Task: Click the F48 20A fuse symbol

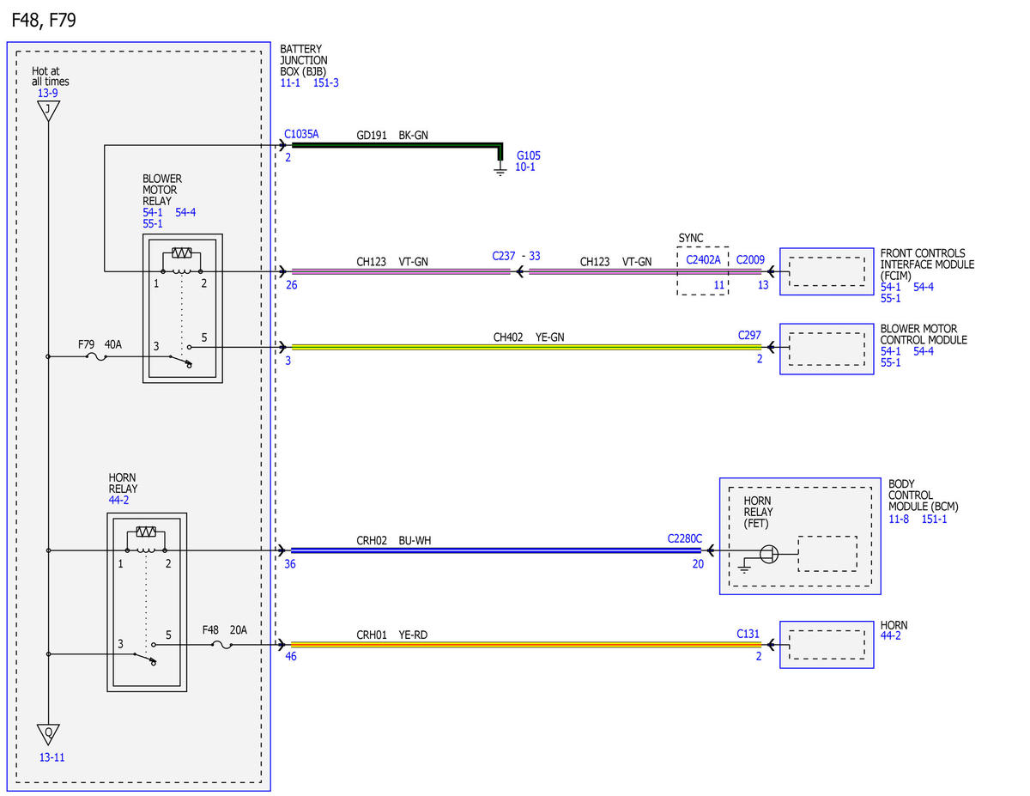Action: coord(223,644)
